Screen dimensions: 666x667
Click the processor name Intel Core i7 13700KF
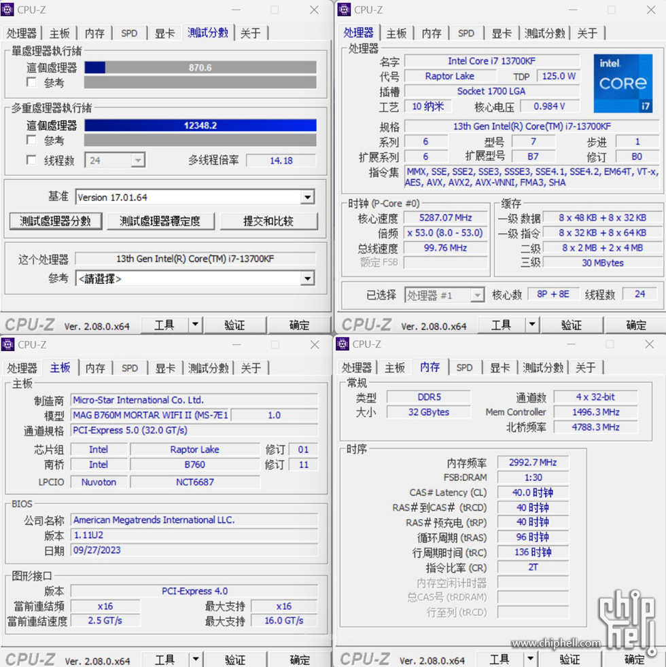point(492,61)
